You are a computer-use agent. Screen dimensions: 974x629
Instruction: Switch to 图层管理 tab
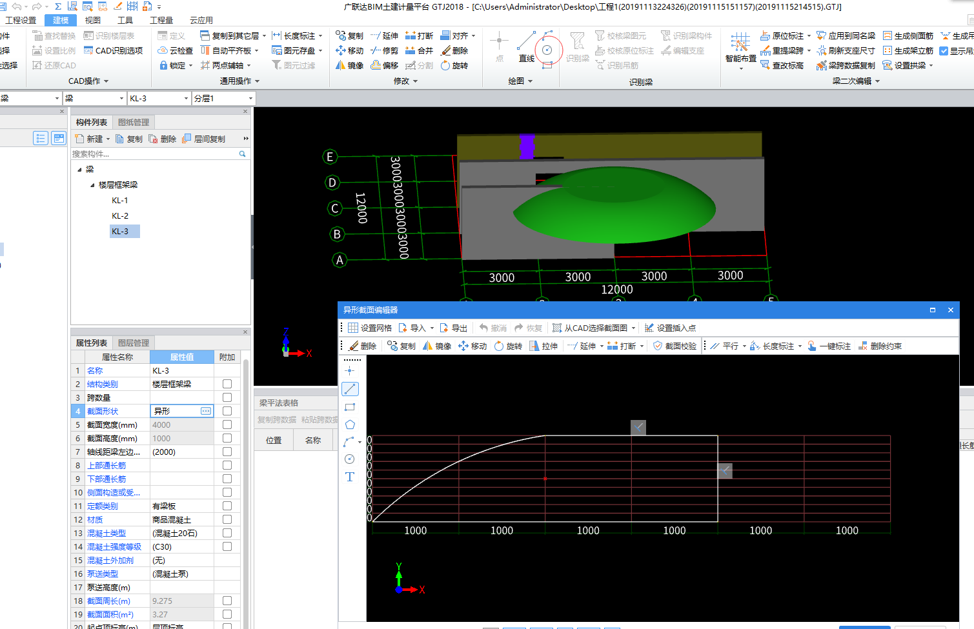(134, 343)
